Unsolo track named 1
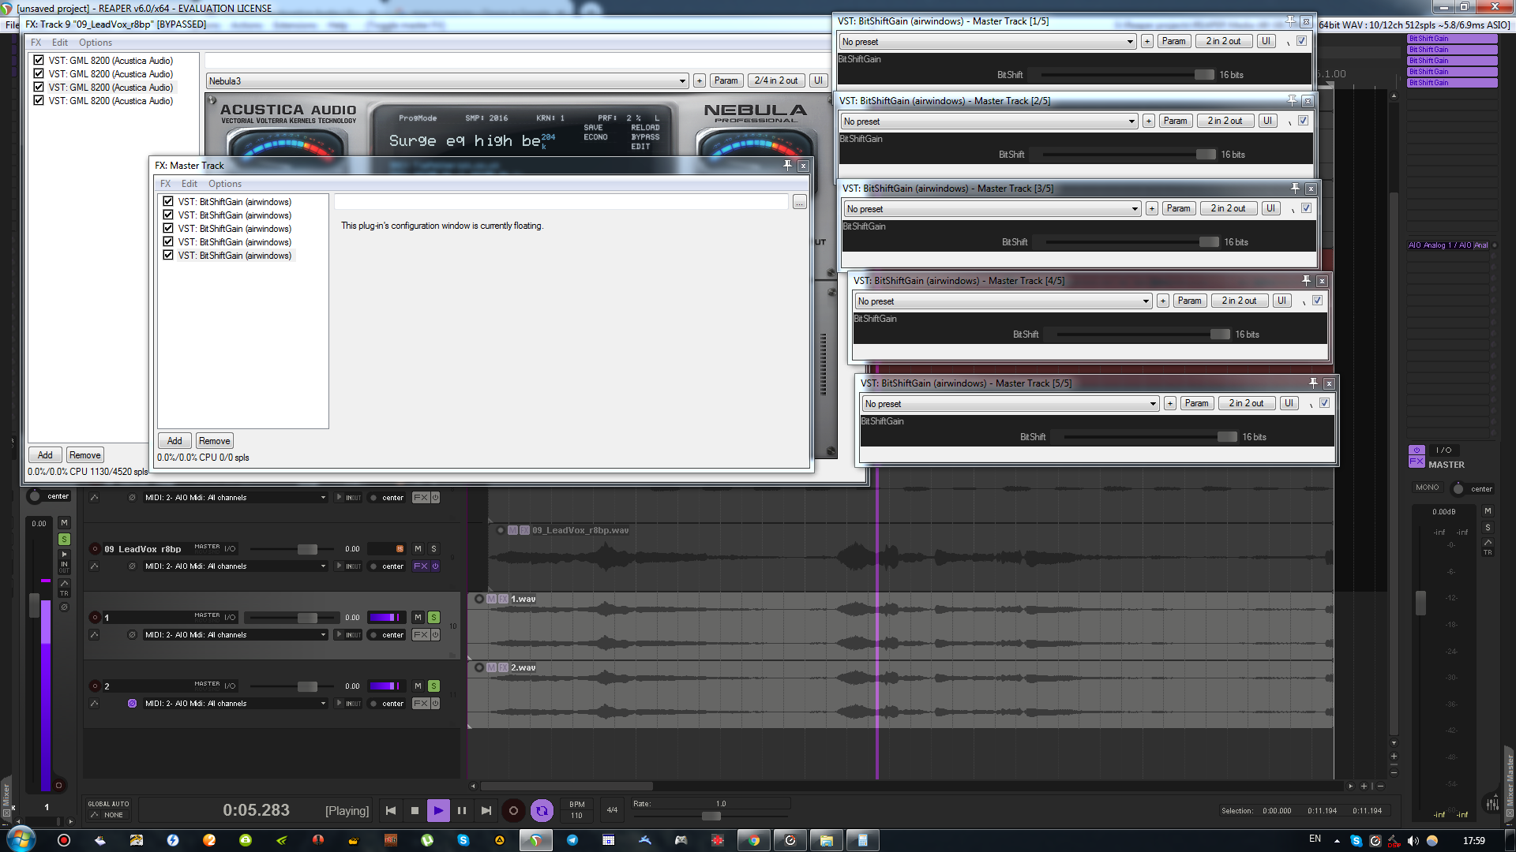1516x852 pixels. [x=433, y=618]
